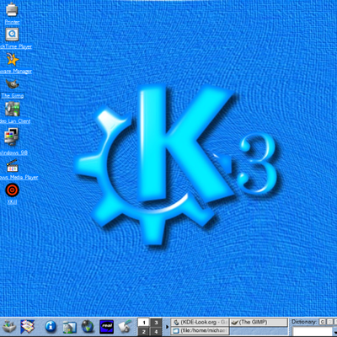Open the Video Lan Client desktop icon
The image size is (337, 337).
(12, 110)
